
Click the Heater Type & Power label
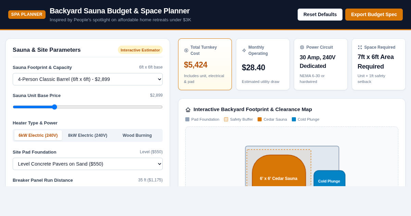pos(35,123)
